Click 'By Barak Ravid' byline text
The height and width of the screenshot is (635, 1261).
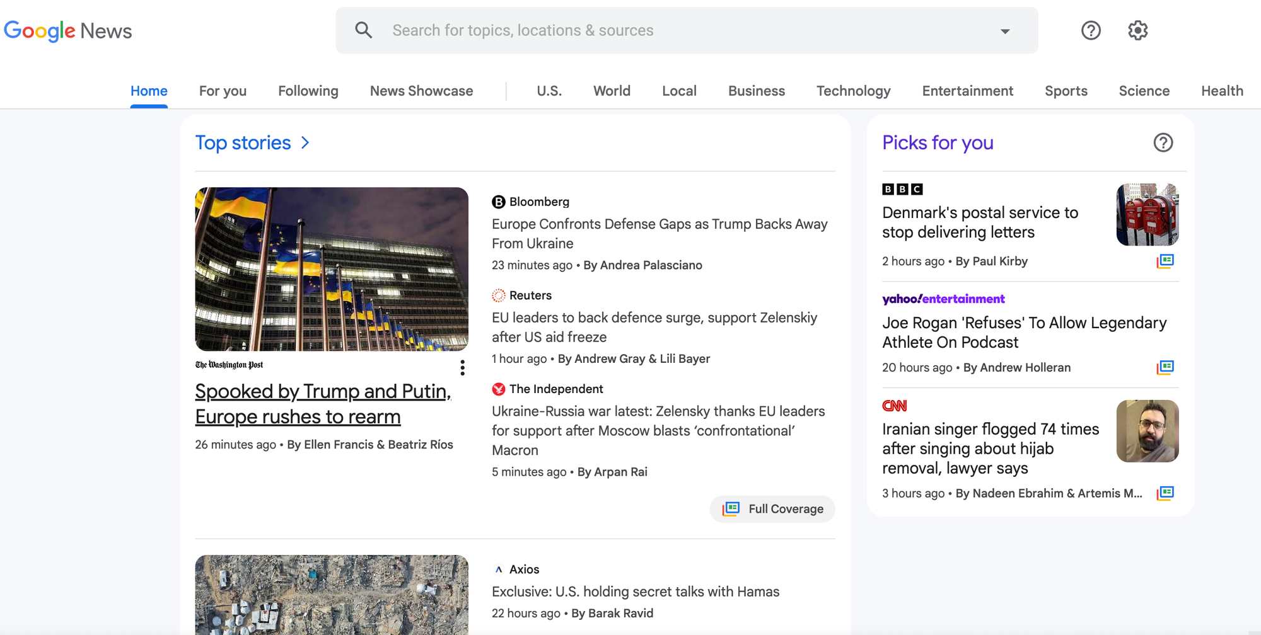tap(612, 614)
